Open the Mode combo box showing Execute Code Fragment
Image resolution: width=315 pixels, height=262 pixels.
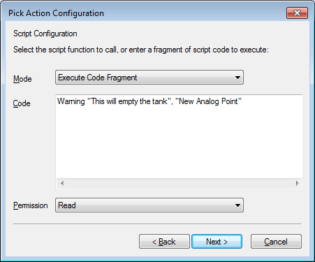[x=149, y=78]
